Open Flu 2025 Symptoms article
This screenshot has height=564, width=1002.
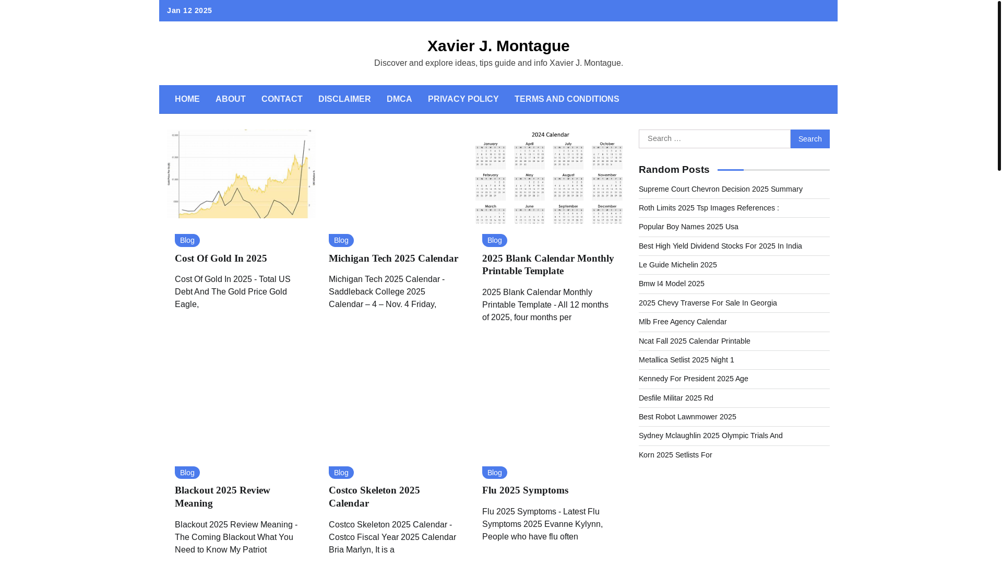coord(525,490)
